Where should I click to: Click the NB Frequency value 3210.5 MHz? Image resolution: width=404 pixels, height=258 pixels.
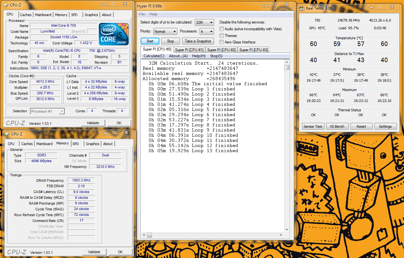pos(105,167)
